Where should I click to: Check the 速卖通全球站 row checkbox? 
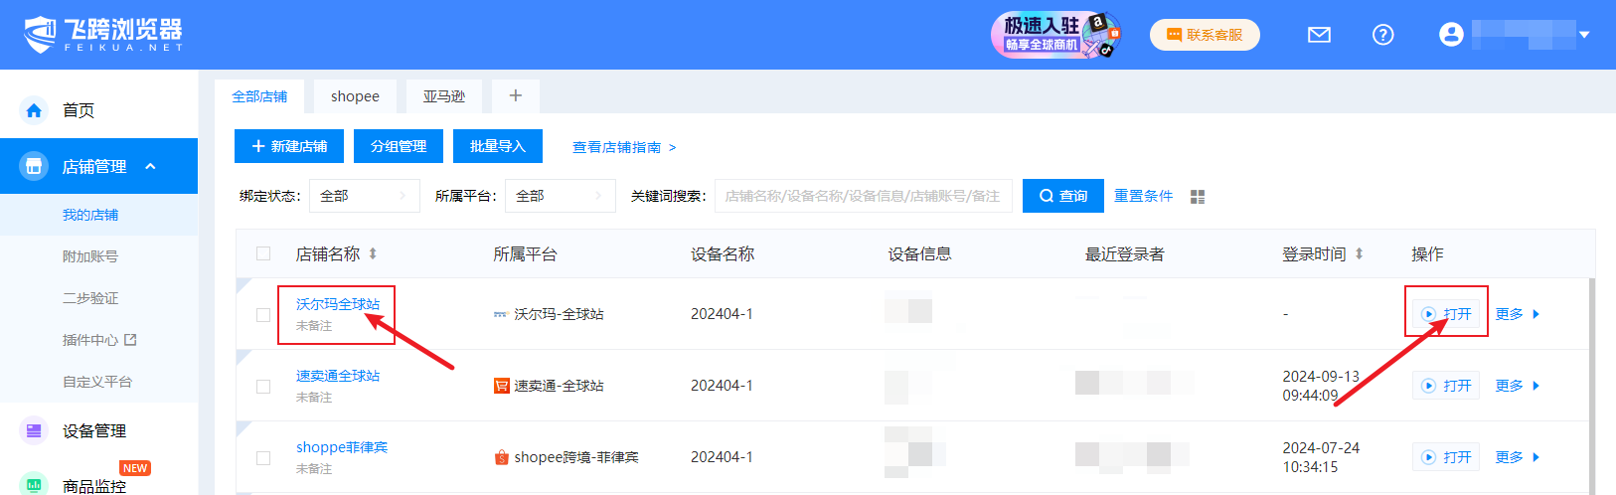(263, 386)
